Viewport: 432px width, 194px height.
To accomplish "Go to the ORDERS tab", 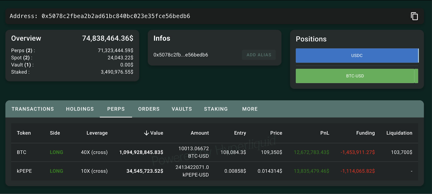I will [149, 109].
